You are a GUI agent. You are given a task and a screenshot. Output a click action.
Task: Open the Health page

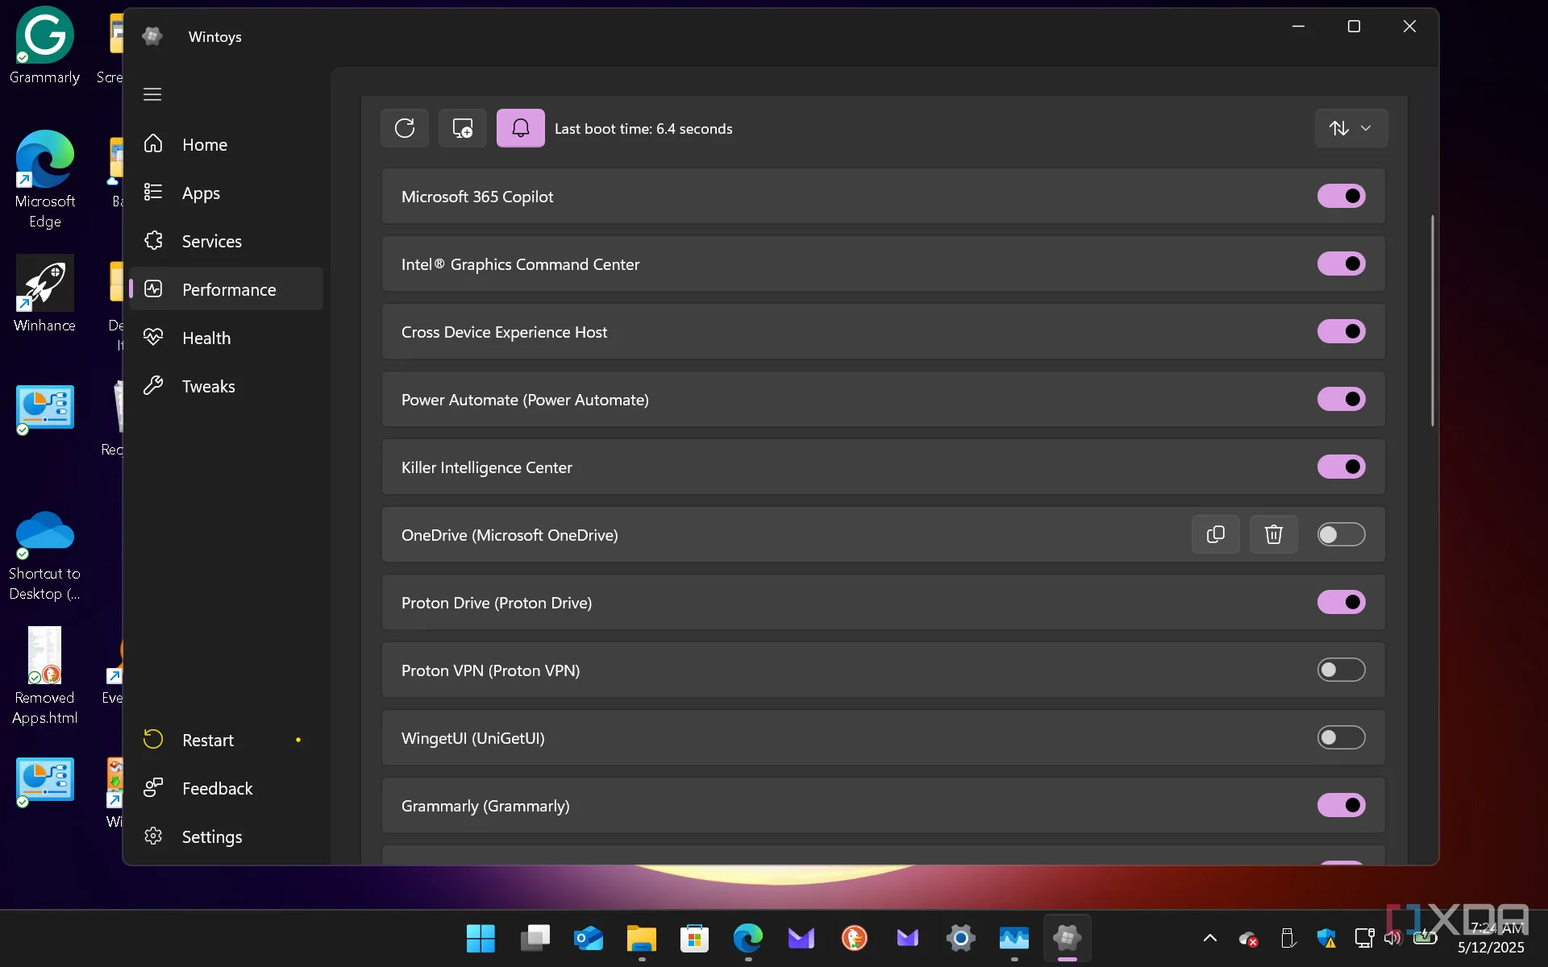pos(206,338)
